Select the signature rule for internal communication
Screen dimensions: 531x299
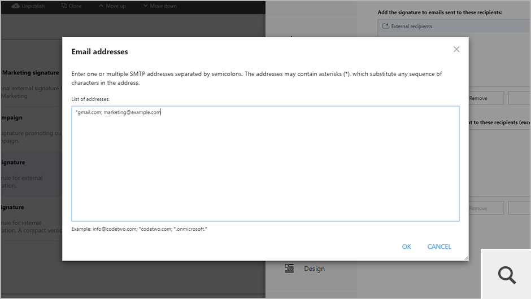tap(32, 219)
